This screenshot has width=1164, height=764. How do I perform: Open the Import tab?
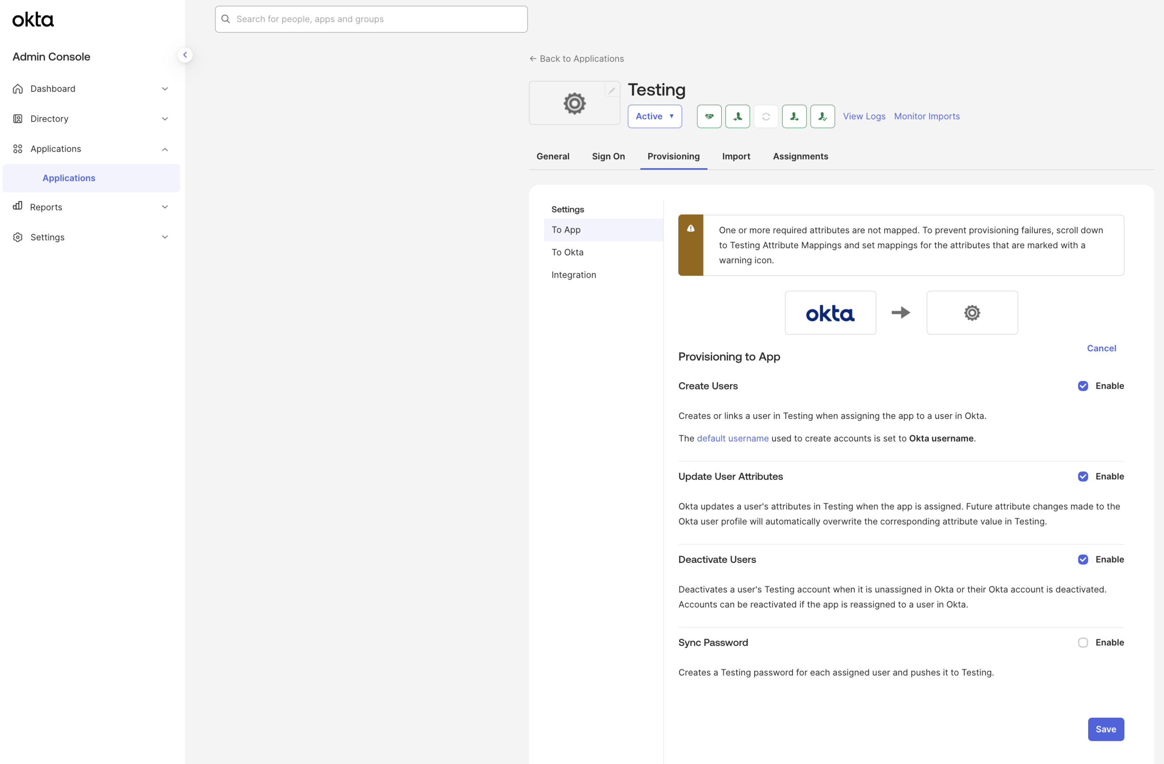[736, 156]
